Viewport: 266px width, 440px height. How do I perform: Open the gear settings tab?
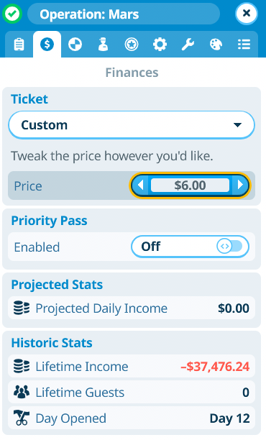tap(160, 45)
